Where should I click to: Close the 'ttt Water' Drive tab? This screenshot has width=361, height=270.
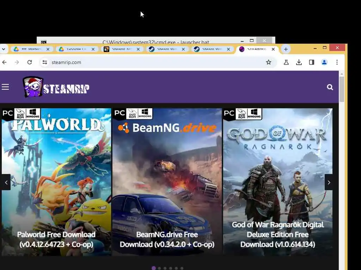pos(48,49)
